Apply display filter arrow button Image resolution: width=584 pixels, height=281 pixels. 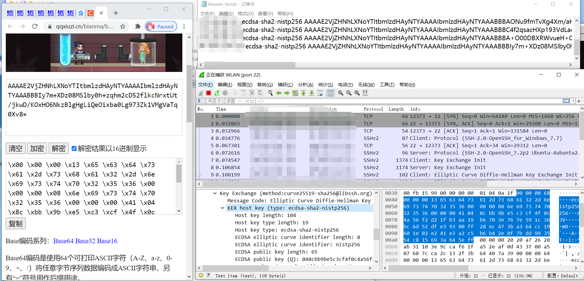(x=566, y=101)
